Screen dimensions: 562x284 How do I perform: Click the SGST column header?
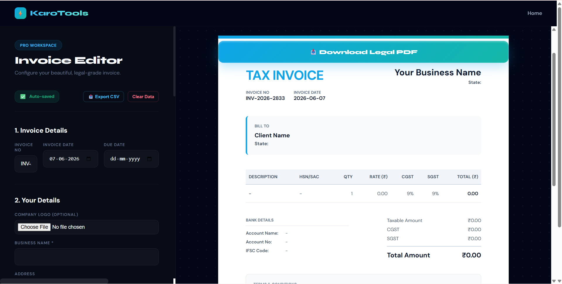point(433,177)
